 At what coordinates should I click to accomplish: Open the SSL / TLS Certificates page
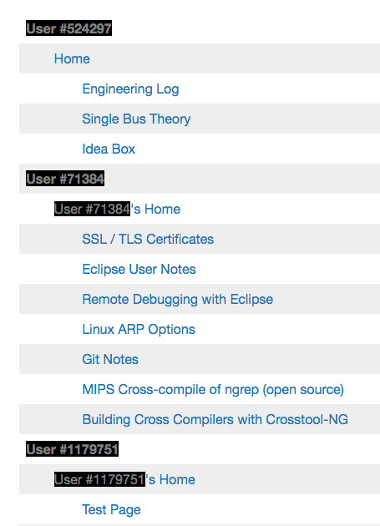click(x=148, y=239)
